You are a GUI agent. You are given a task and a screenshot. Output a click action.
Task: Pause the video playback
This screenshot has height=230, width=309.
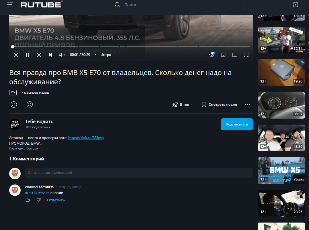(27, 55)
